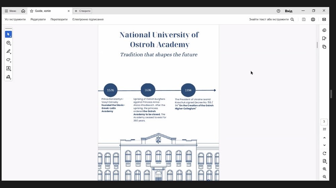Open Усі інструменти menu

tap(15, 19)
